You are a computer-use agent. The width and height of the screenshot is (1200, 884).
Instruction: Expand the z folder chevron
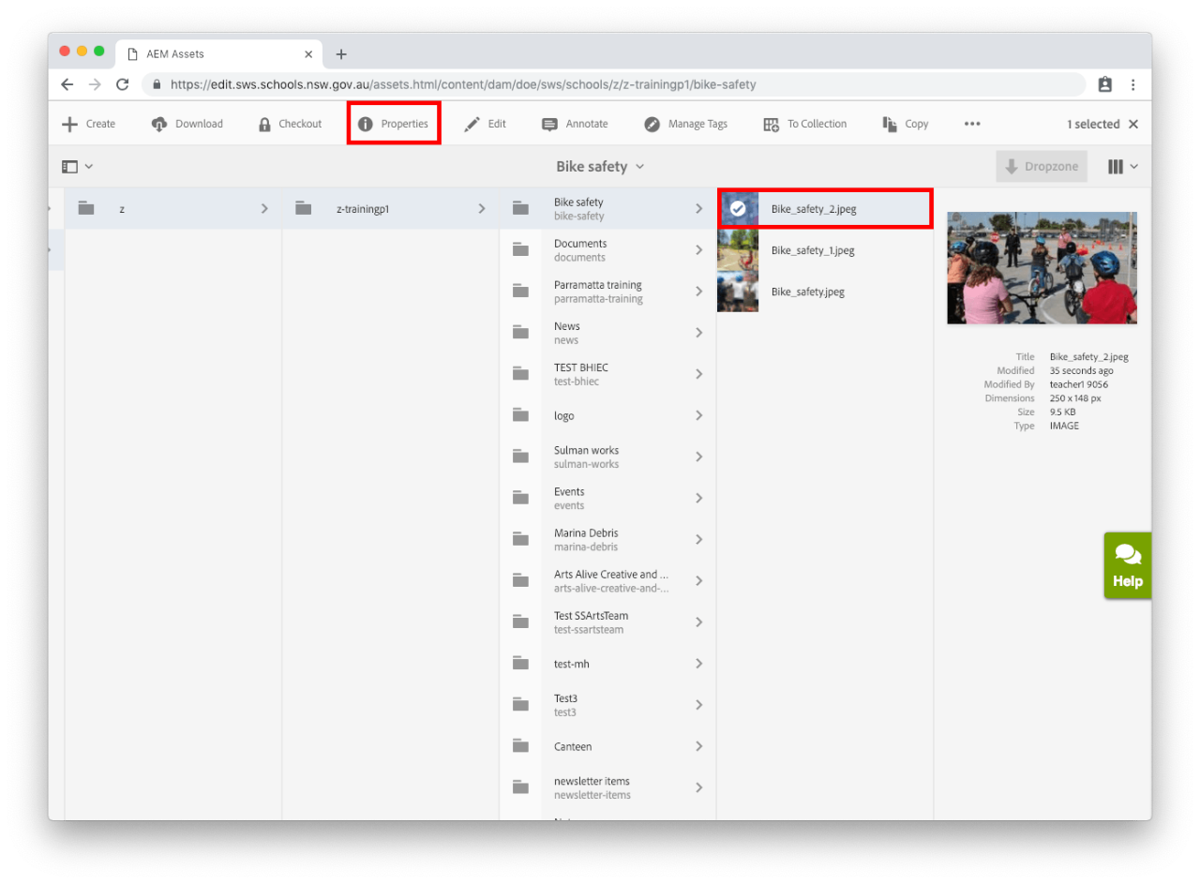point(264,209)
